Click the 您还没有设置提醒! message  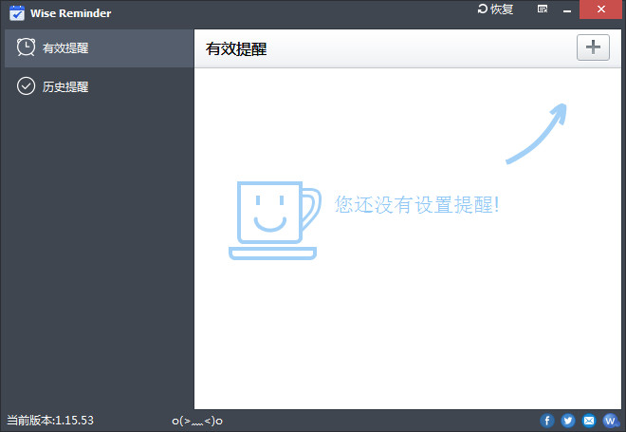pos(416,205)
